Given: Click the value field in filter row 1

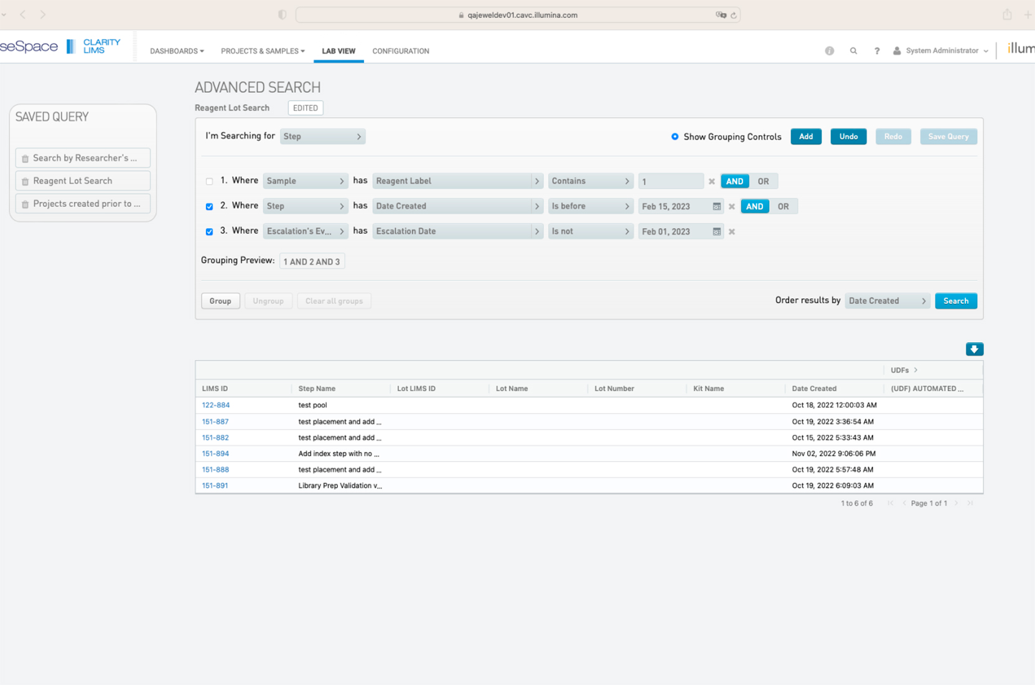Looking at the screenshot, I should pyautogui.click(x=670, y=181).
